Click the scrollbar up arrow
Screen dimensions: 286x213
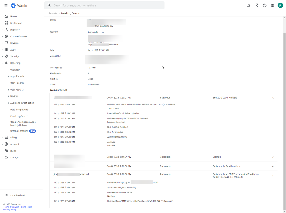pyautogui.click(x=285, y=18)
